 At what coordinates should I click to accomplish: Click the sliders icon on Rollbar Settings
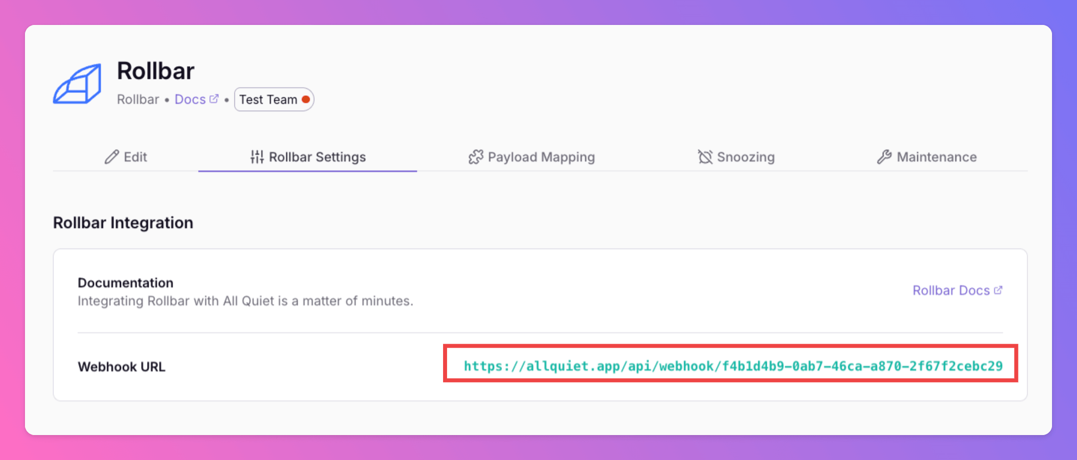pyautogui.click(x=257, y=157)
